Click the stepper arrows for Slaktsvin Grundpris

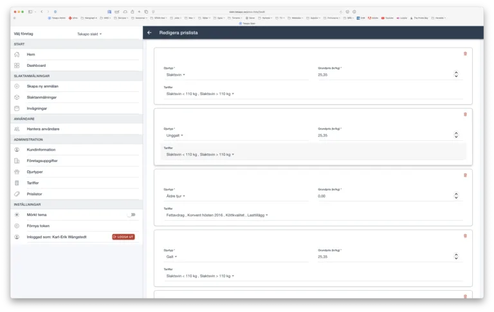pos(456,75)
